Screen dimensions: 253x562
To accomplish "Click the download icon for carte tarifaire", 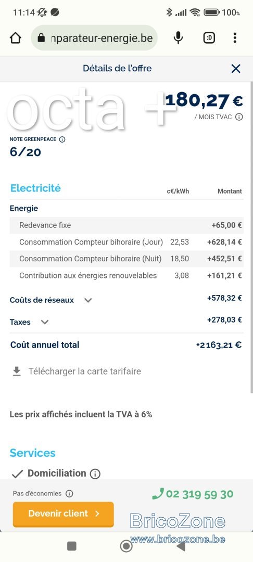I will click(17, 372).
